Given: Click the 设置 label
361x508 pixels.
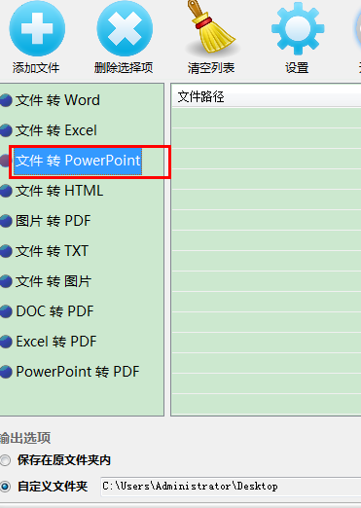Looking at the screenshot, I should (297, 68).
